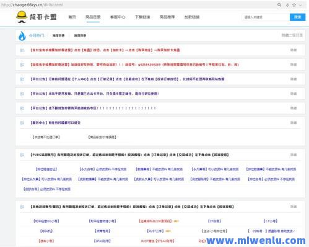The width and height of the screenshot is (309, 247).
Task: Bookmark the page with the star icon
Action: (294, 5)
